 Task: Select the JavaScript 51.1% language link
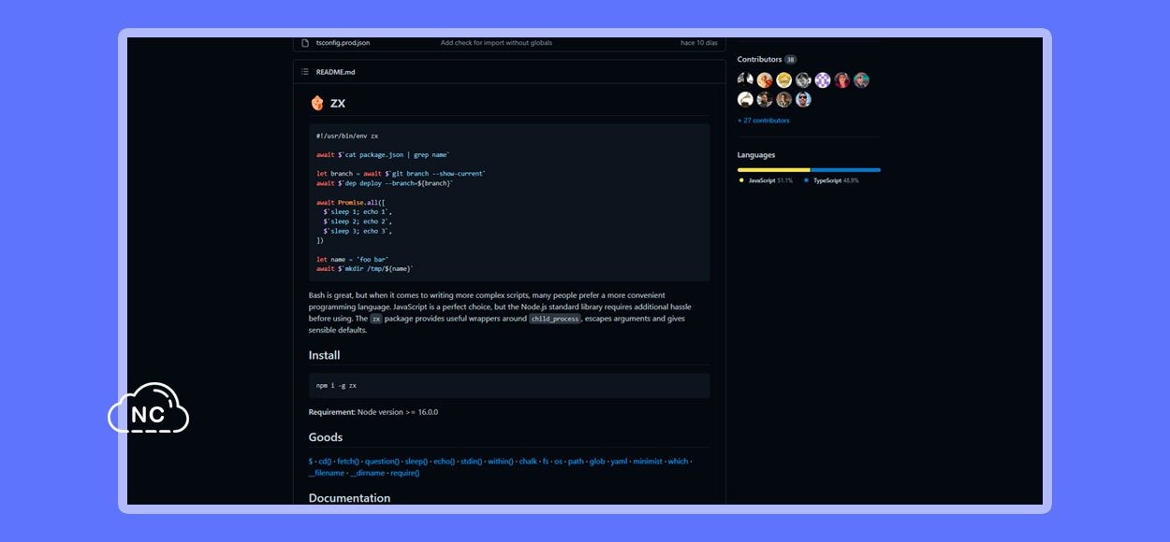click(770, 180)
